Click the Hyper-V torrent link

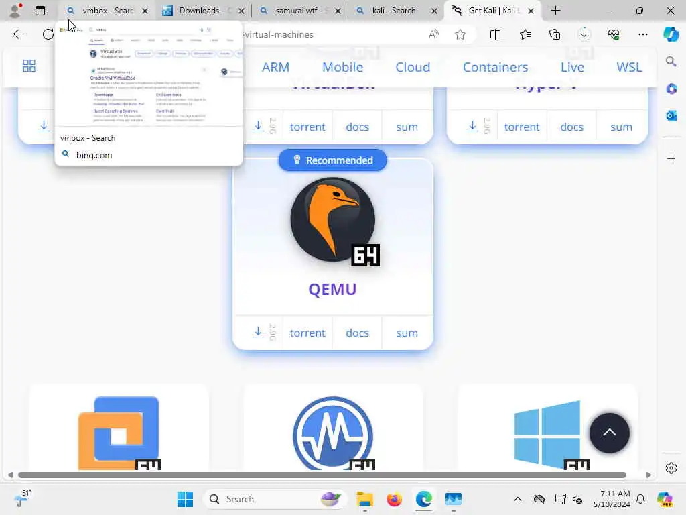point(522,127)
